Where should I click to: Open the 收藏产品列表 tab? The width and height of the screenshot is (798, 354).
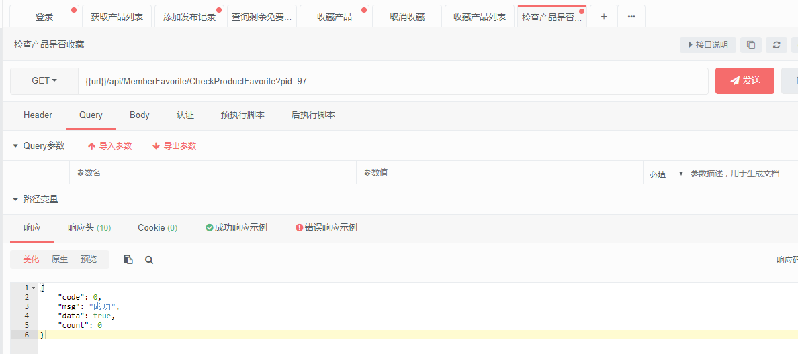pyautogui.click(x=480, y=17)
